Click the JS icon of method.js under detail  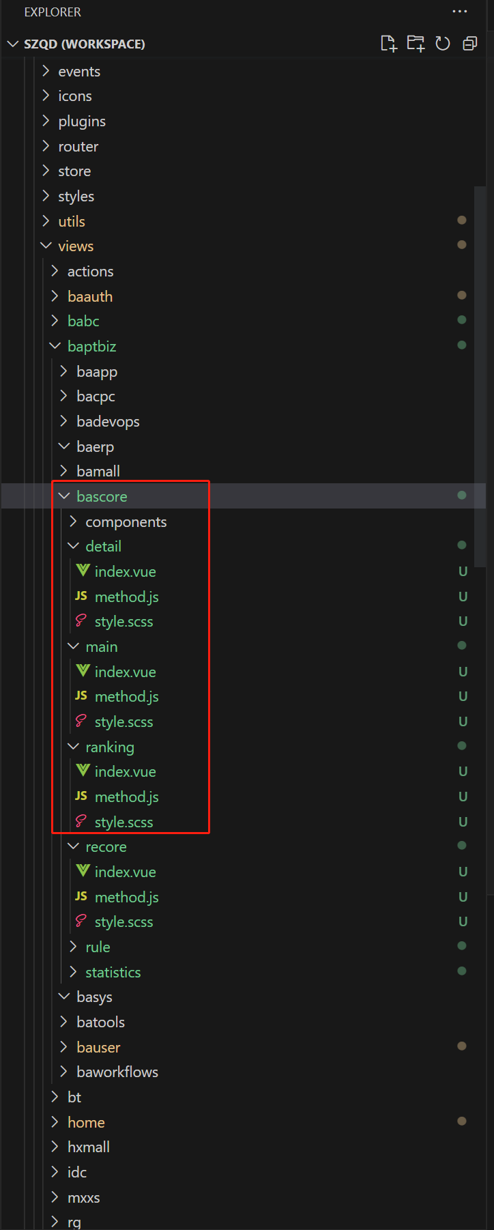pos(81,596)
